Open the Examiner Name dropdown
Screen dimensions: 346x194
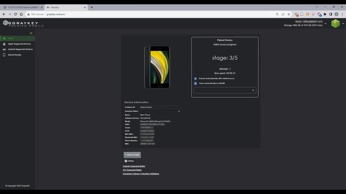click(x=160, y=111)
